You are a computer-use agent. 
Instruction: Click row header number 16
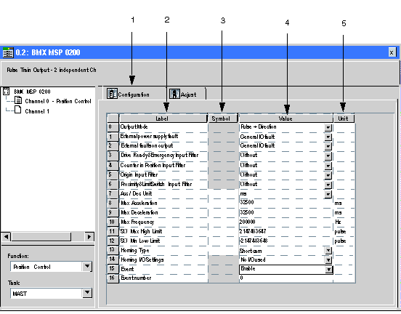click(113, 278)
